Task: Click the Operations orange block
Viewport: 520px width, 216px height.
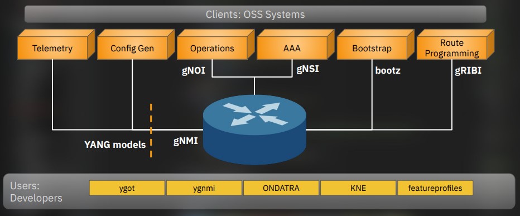Action: [x=215, y=45]
